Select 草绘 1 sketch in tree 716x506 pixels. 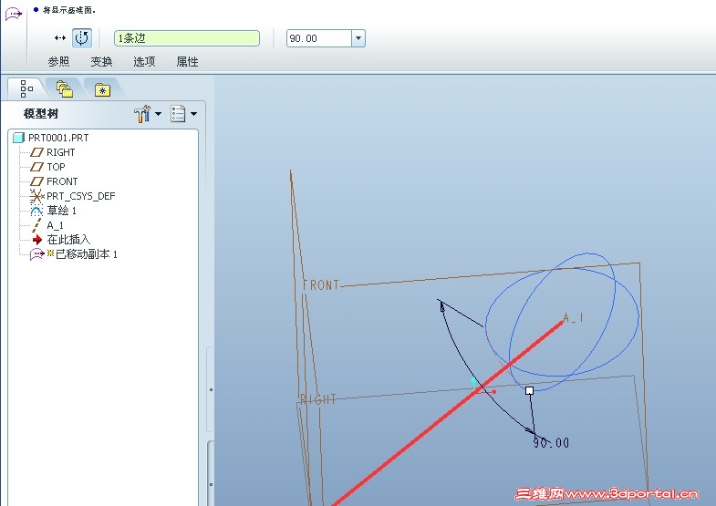[62, 211]
